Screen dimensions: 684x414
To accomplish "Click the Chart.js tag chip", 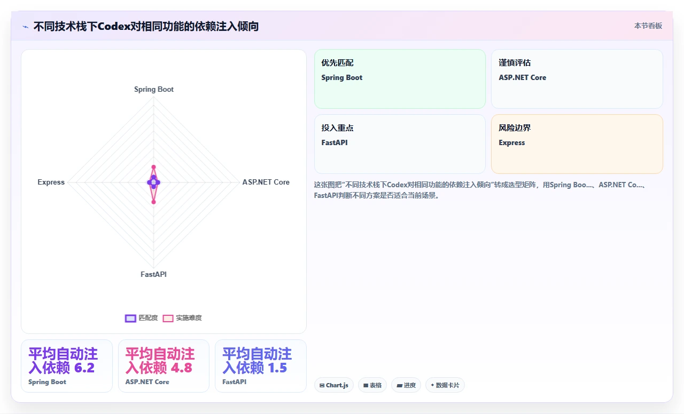I will tap(334, 385).
